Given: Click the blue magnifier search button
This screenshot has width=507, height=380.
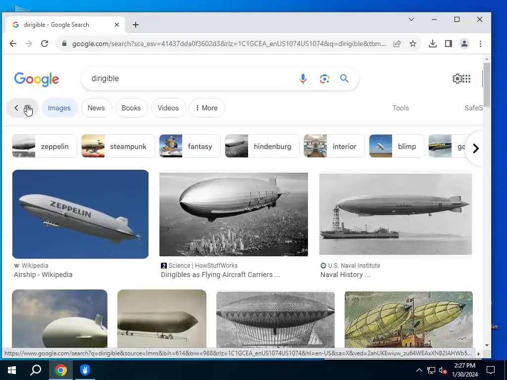Looking at the screenshot, I should tap(345, 79).
